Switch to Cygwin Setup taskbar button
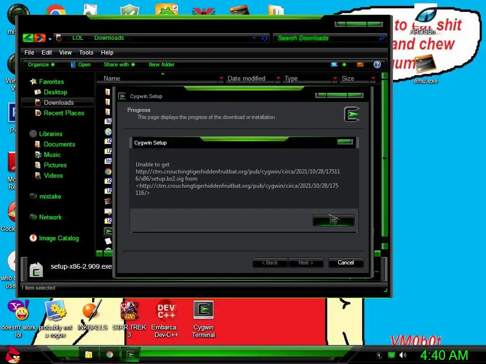Image resolution: width=486 pixels, height=364 pixels. click(131, 355)
